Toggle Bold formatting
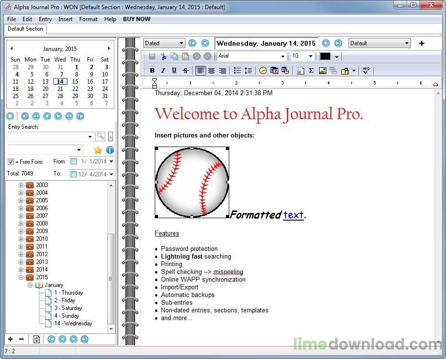The width and height of the screenshot is (446, 359). coord(152,71)
